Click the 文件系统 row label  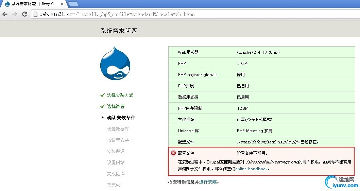(186, 119)
